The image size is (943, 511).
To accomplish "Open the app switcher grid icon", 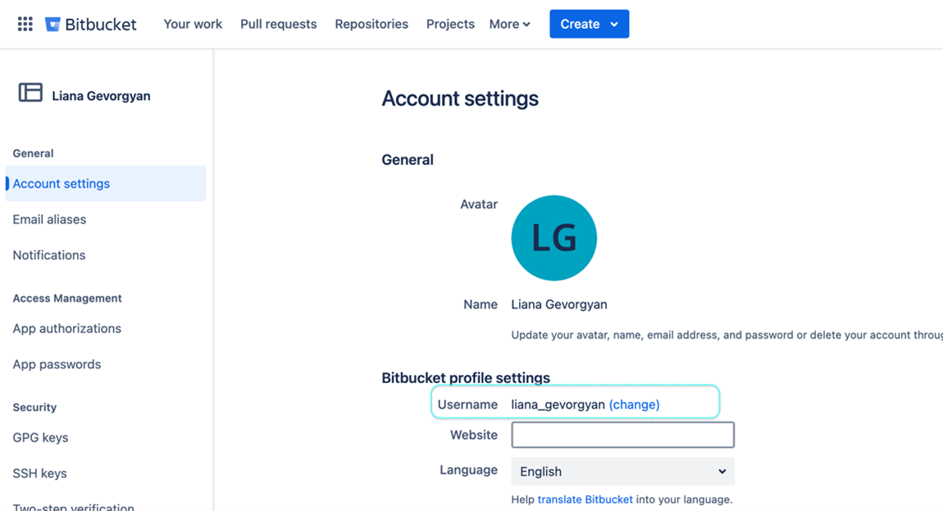I will click(x=25, y=24).
